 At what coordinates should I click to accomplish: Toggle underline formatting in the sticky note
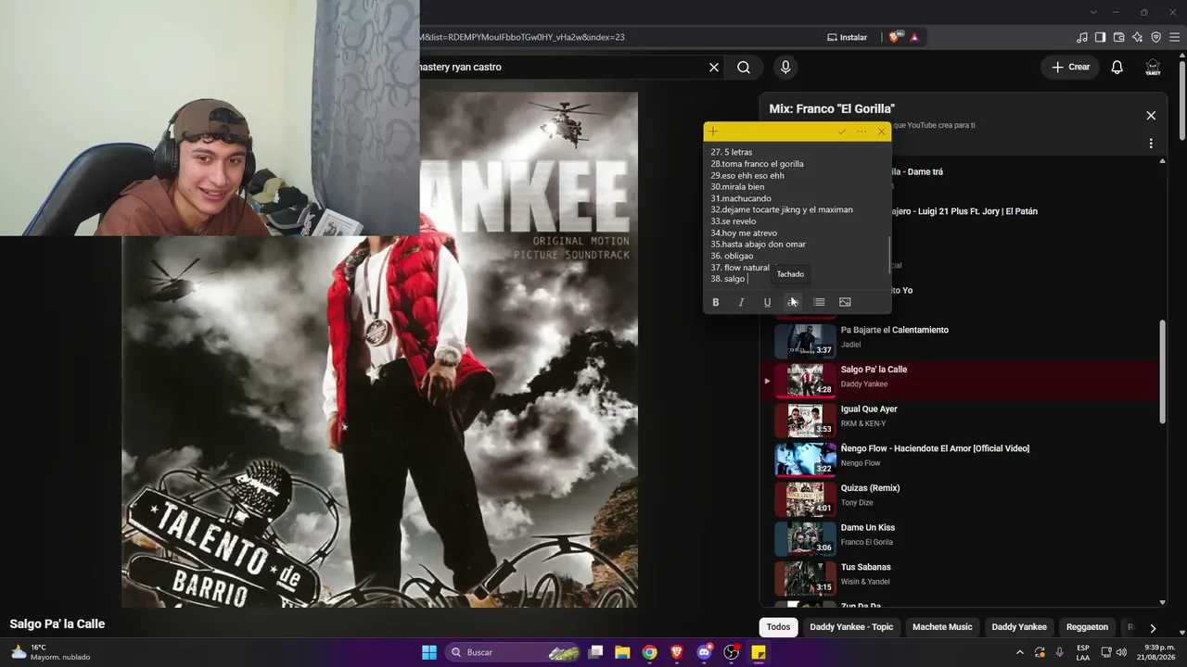click(767, 302)
